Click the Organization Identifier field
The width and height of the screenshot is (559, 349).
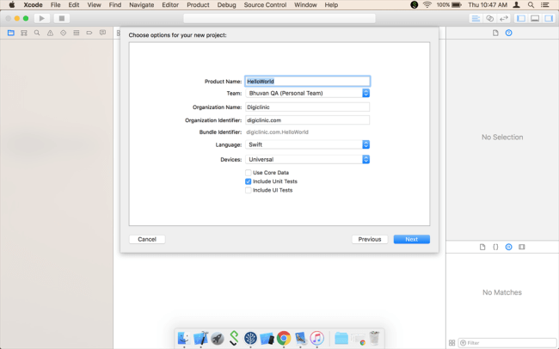[307, 120]
